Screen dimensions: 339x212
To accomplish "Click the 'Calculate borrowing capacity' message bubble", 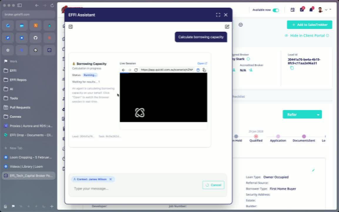I will coord(201,37).
